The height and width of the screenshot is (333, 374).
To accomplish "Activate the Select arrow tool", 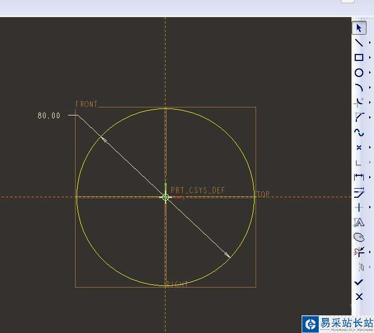I will [359, 28].
